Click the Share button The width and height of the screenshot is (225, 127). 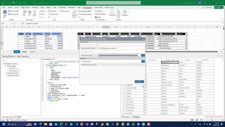pos(219,7)
